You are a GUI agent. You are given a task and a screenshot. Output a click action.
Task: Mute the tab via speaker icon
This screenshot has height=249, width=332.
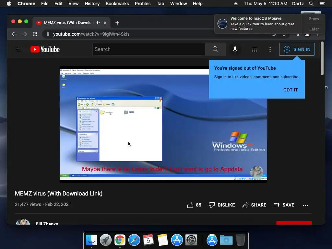[98, 22]
